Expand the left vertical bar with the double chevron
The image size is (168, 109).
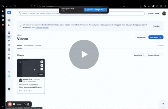[3, 107]
